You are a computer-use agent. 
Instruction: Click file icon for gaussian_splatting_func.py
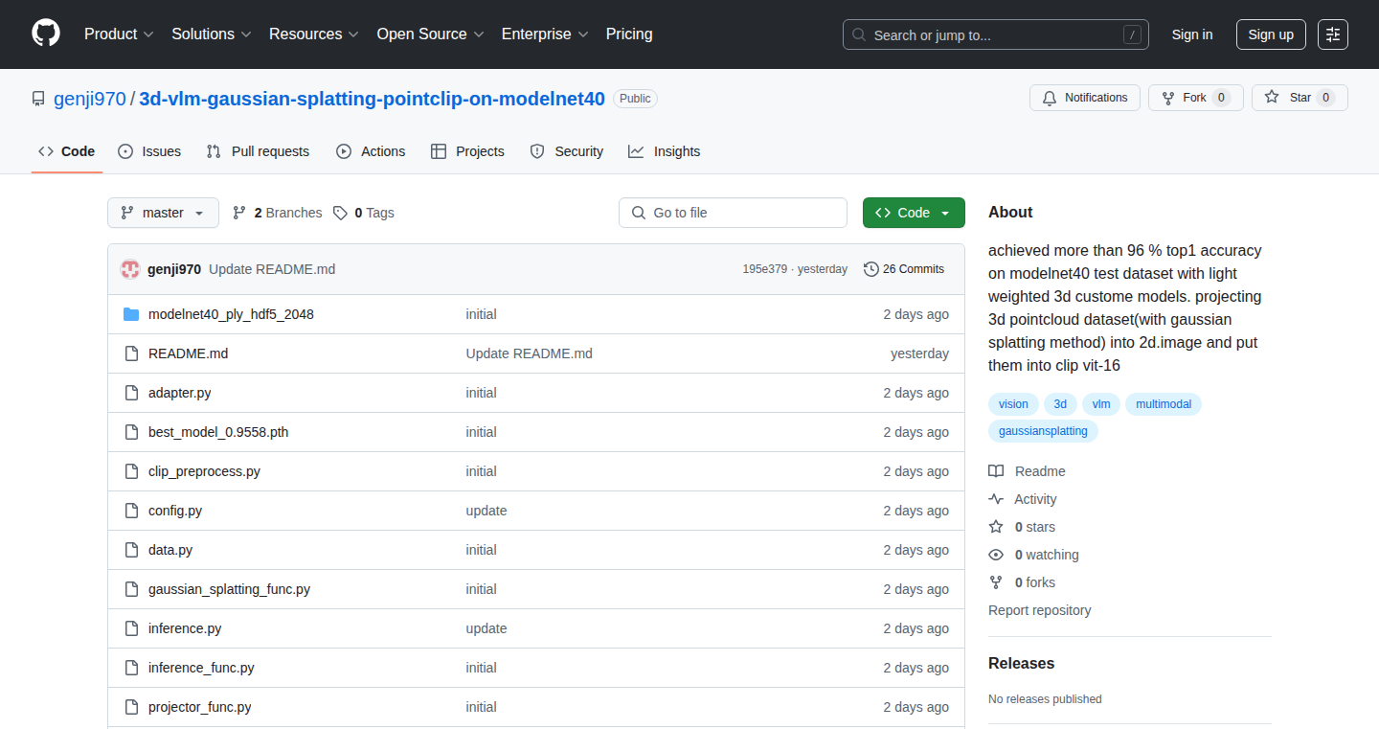point(131,589)
